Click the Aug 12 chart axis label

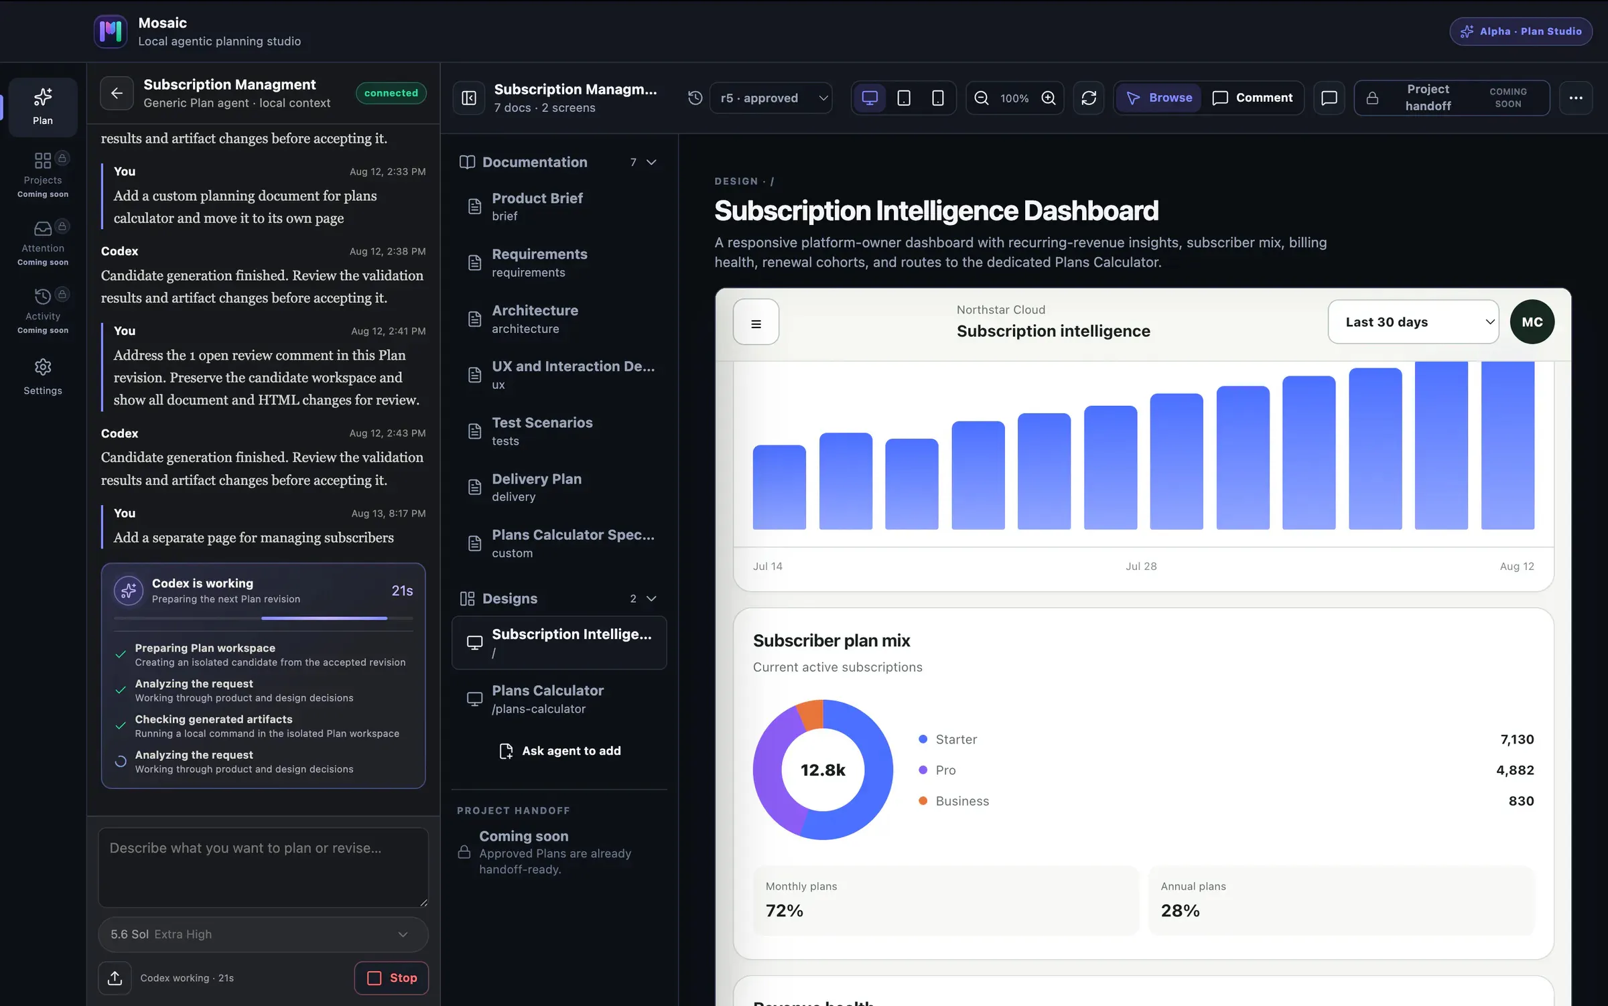click(1517, 566)
